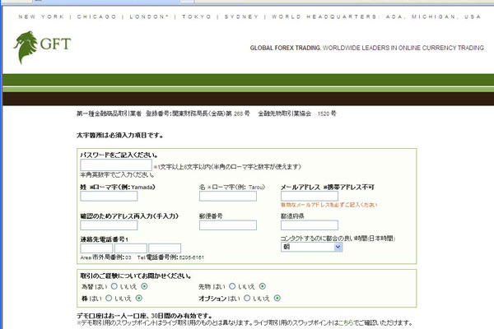This screenshot has height=329, width=494.
Task: Pick いいえ for 株 experience
Action: click(x=136, y=298)
